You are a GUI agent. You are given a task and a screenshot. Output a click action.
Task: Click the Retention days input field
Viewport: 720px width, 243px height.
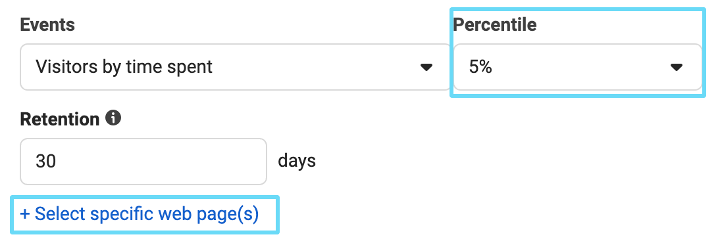[143, 162]
